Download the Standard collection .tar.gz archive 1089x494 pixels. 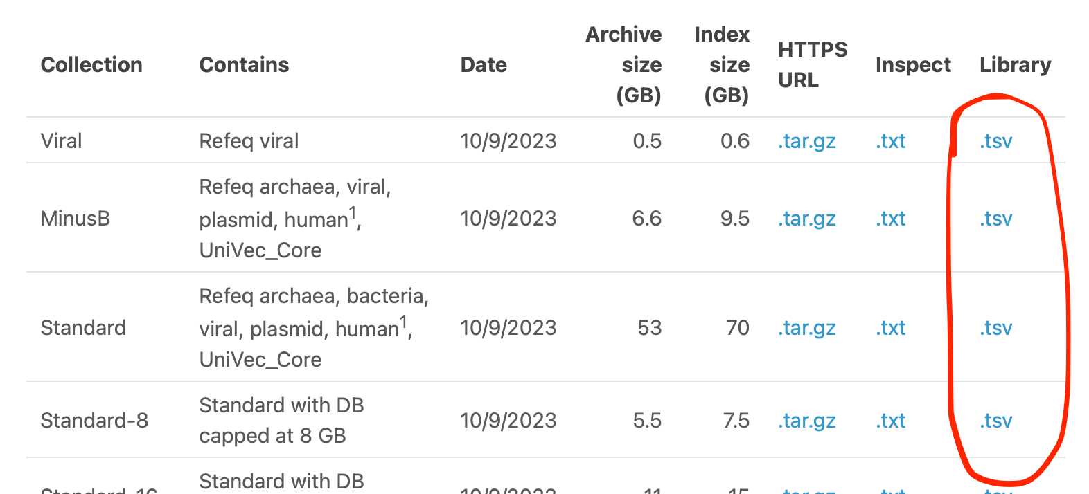pos(806,328)
